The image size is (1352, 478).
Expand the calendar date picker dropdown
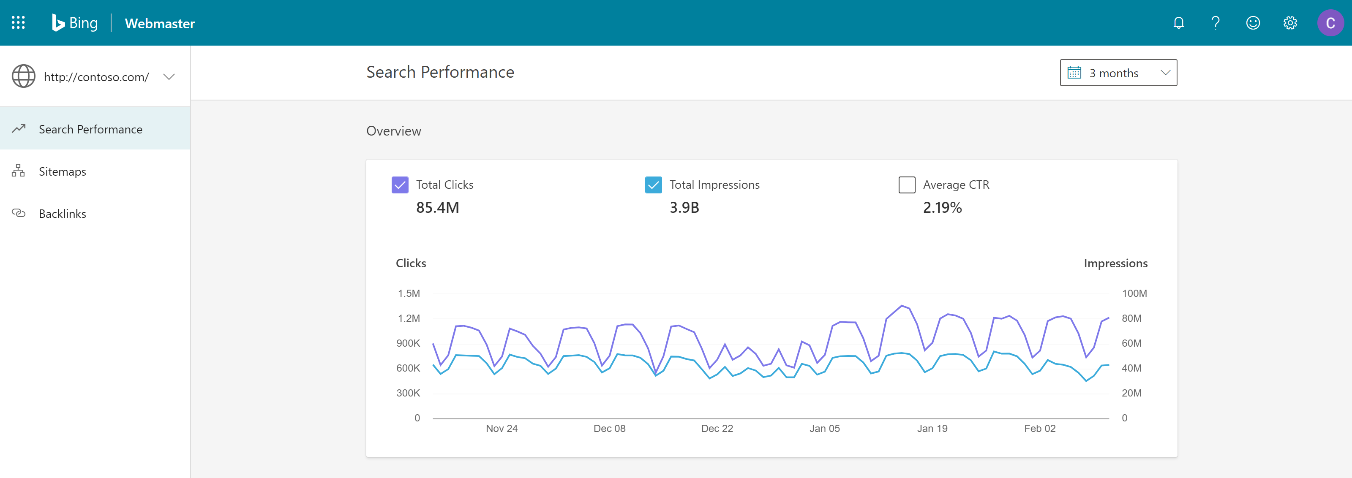[1118, 72]
